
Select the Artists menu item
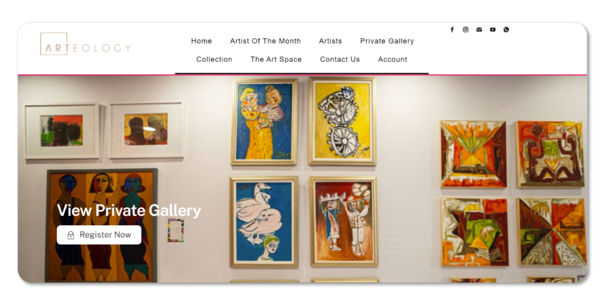(x=330, y=41)
